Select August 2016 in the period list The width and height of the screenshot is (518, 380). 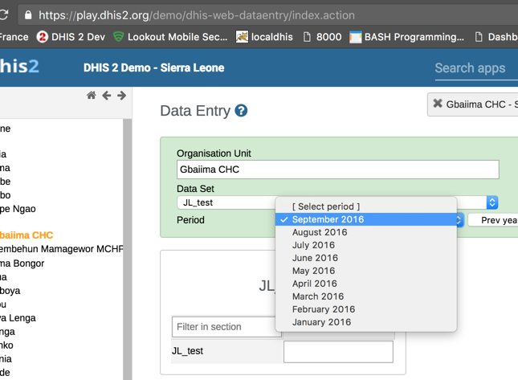tap(320, 232)
